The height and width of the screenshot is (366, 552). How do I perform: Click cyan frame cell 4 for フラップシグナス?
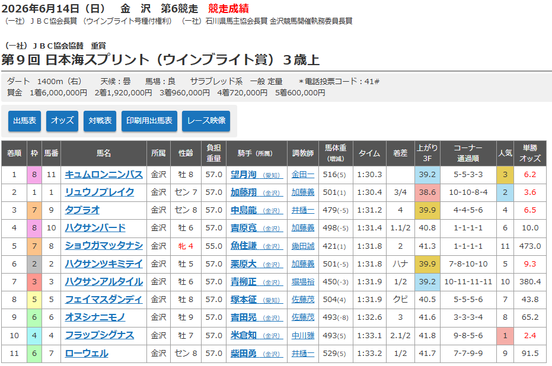pyautogui.click(x=34, y=335)
